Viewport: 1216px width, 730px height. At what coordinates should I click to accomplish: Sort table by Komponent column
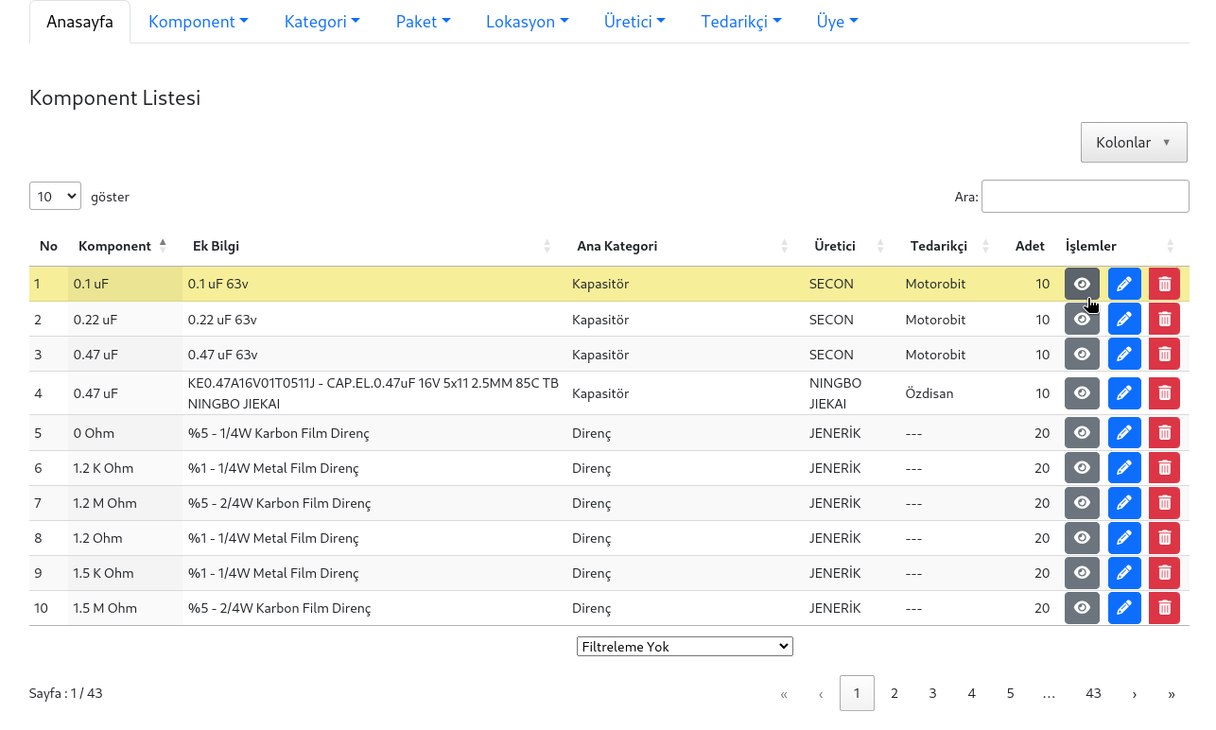[x=125, y=246]
